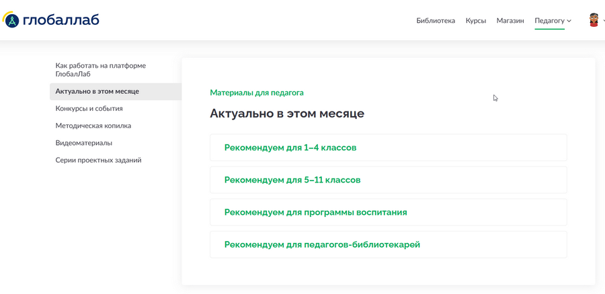
Task: Open Методическая копилка in sidebar
Action: click(x=93, y=126)
